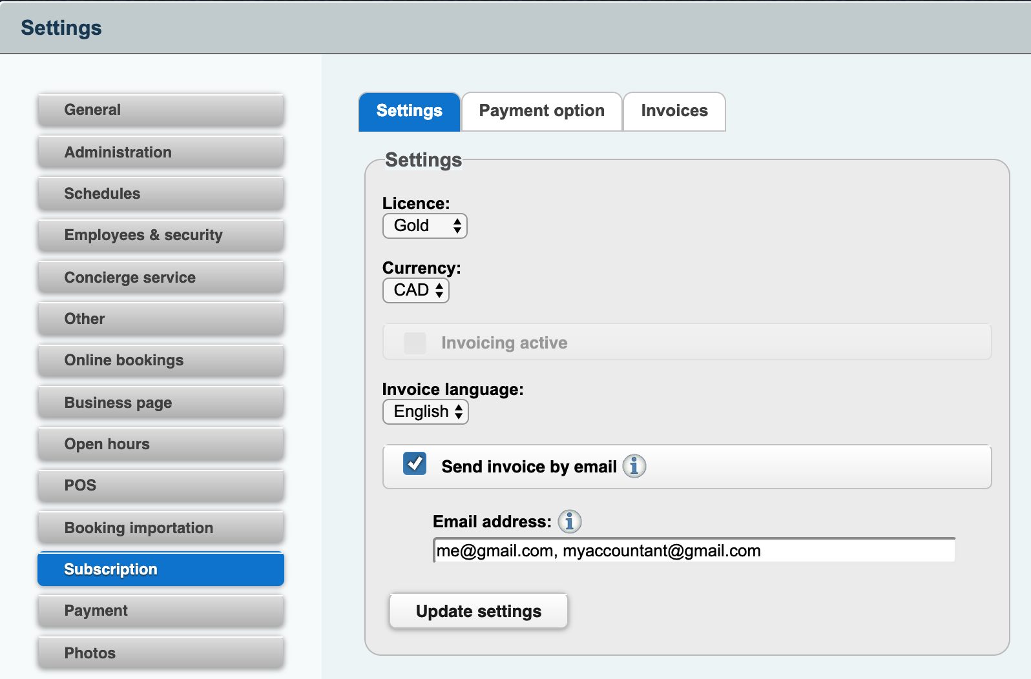Switch to the Invoices tab
Viewport: 1031px width, 679px height.
[674, 112]
